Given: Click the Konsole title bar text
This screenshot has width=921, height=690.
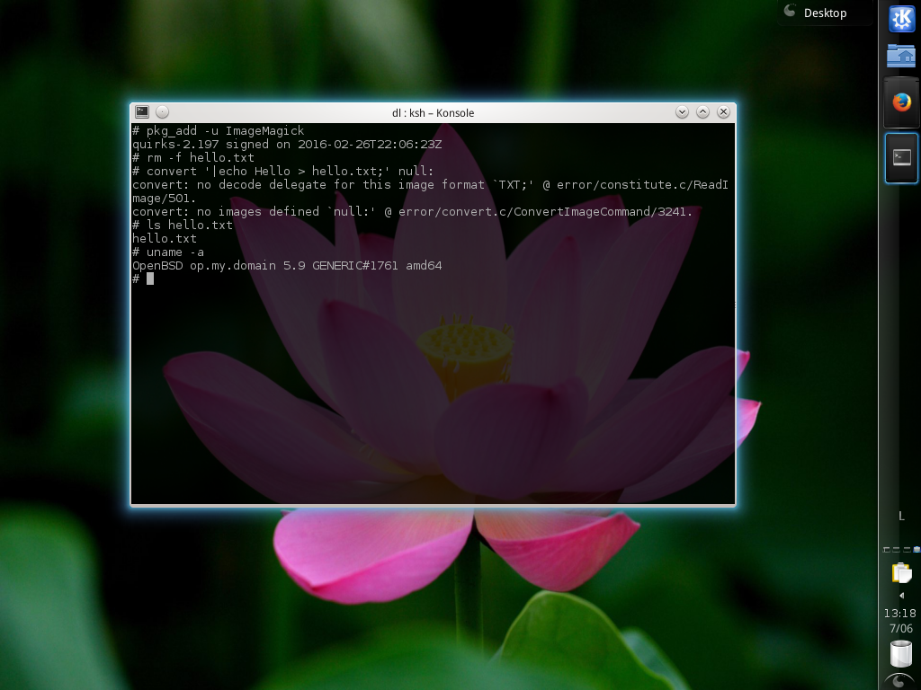Looking at the screenshot, I should pyautogui.click(x=433, y=112).
